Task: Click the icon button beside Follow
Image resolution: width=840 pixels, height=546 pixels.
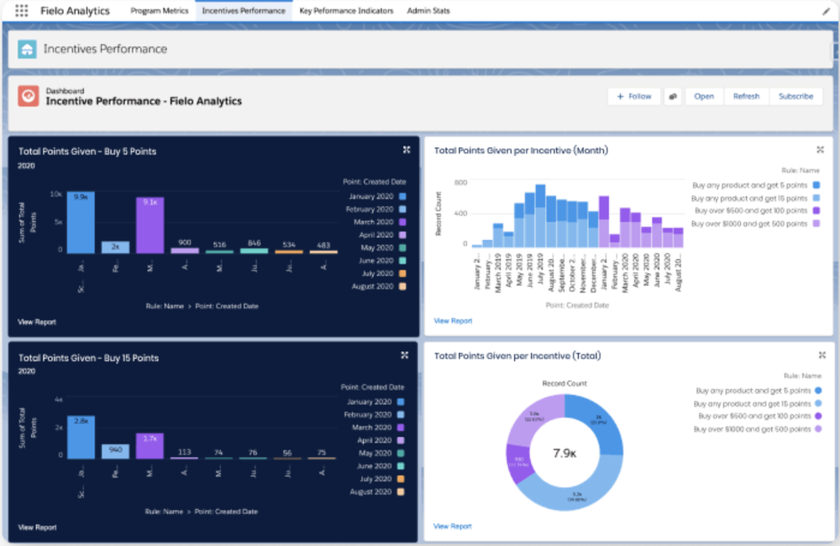Action: click(x=673, y=97)
